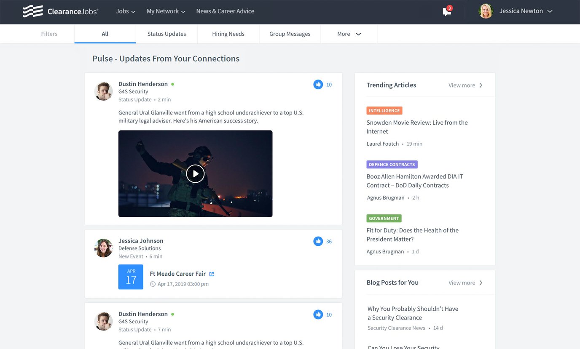Click the orange Intelligence category tag
The height and width of the screenshot is (349, 580).
click(384, 111)
